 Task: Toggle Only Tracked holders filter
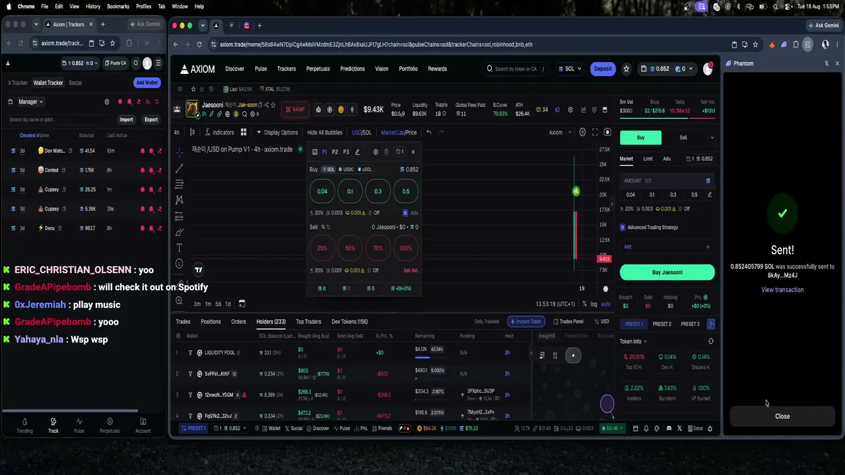click(x=487, y=321)
